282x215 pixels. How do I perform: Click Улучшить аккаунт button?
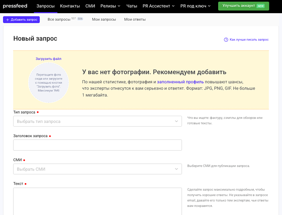pyautogui.click(x=244, y=6)
